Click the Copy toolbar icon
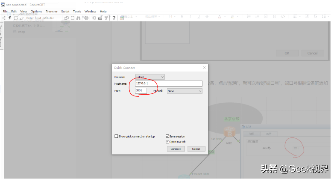Viewport: 334px width, 179px height. tap(67, 18)
